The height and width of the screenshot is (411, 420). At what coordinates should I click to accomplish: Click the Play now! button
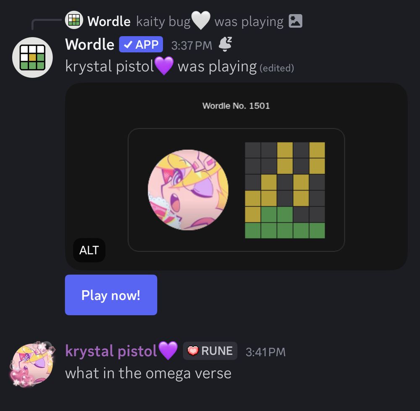click(x=111, y=295)
